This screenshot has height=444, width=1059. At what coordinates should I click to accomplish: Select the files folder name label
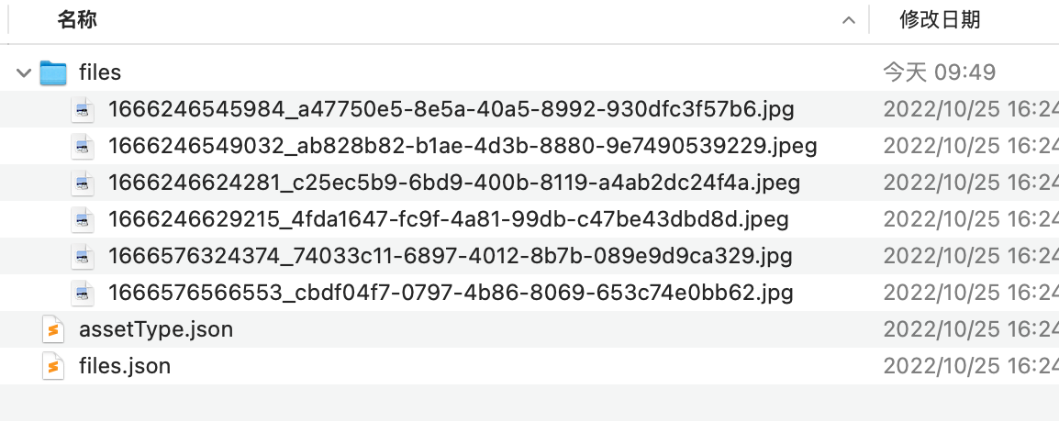point(100,72)
